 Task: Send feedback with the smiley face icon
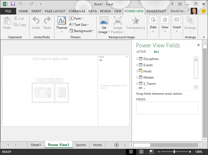[204, 11]
